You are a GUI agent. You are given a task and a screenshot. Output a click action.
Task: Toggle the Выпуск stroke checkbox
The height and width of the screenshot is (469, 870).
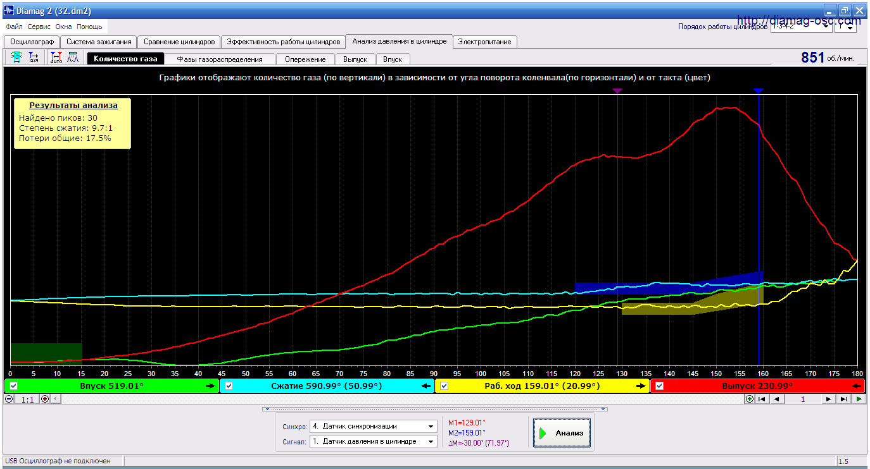point(660,386)
